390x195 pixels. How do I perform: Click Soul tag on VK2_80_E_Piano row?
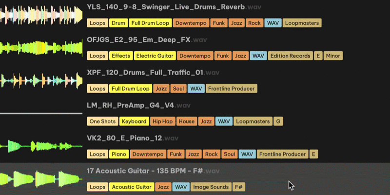pos(230,154)
